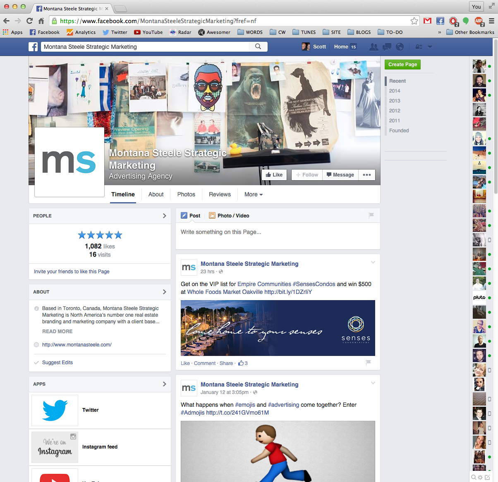Select the Photo / Video composer tab
This screenshot has height=482, width=498.
[x=229, y=216]
